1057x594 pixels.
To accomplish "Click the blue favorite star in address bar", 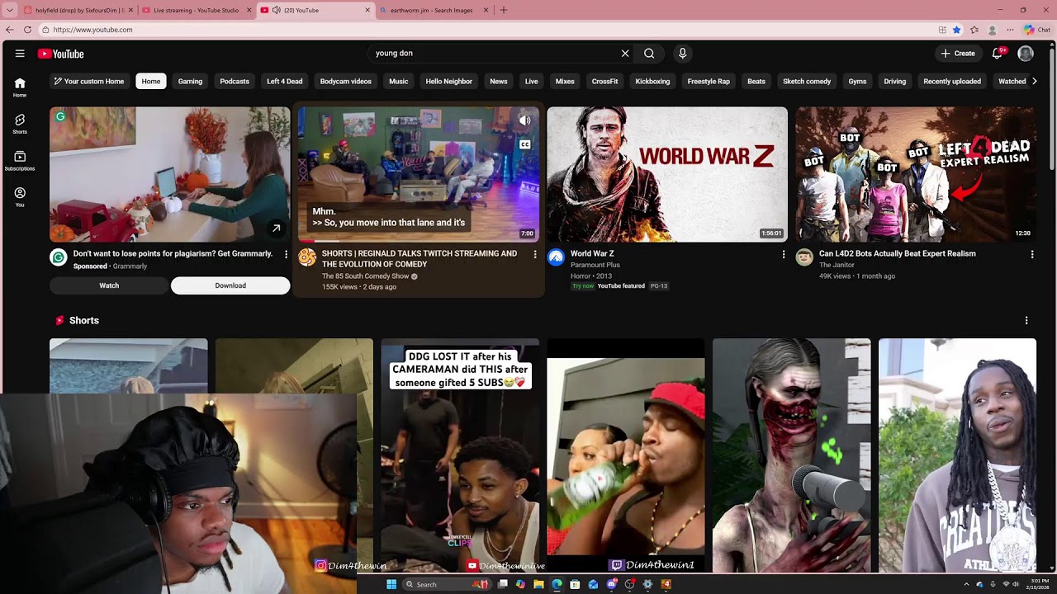I will 956,30.
